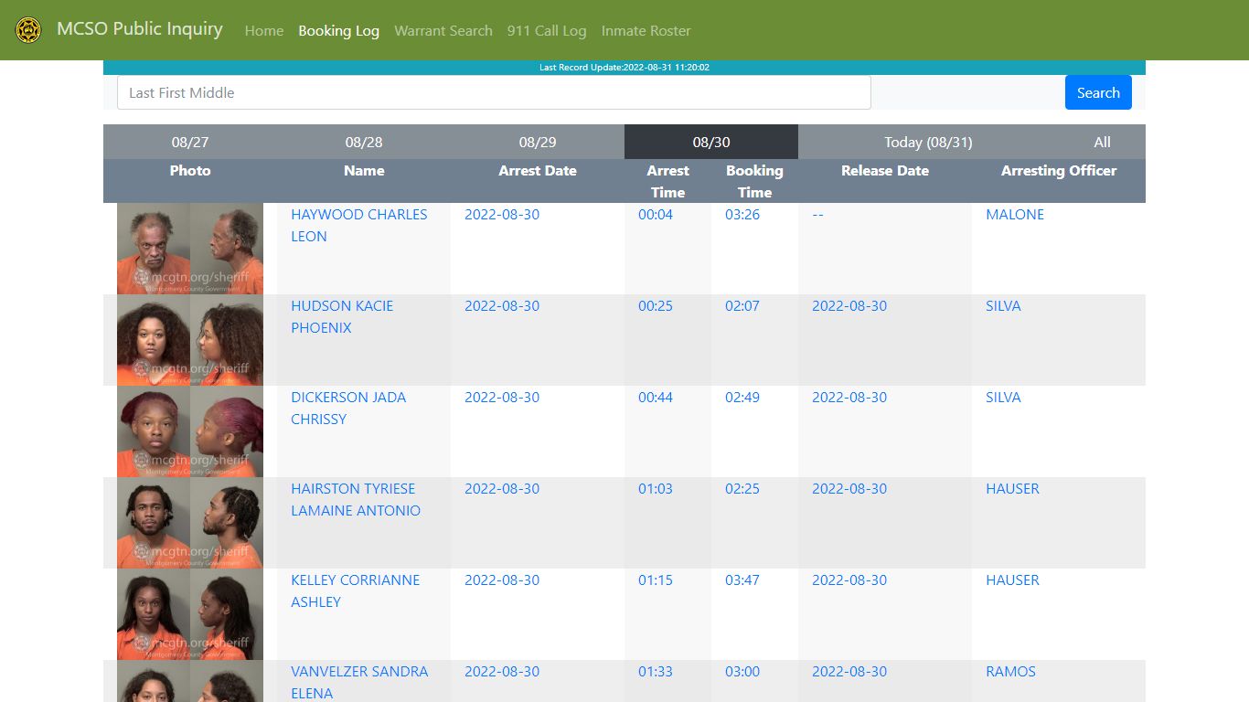Show All booking records tab
Image resolution: width=1249 pixels, height=702 pixels.
point(1102,142)
